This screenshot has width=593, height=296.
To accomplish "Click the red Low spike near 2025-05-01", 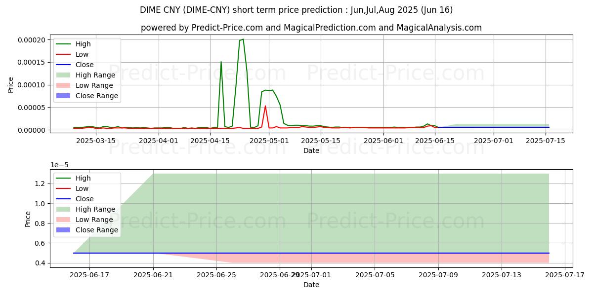I will (265, 106).
